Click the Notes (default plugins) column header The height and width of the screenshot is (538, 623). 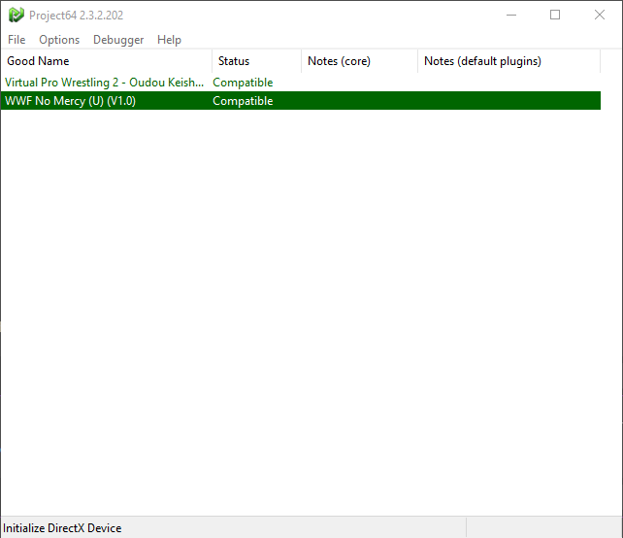(x=508, y=61)
